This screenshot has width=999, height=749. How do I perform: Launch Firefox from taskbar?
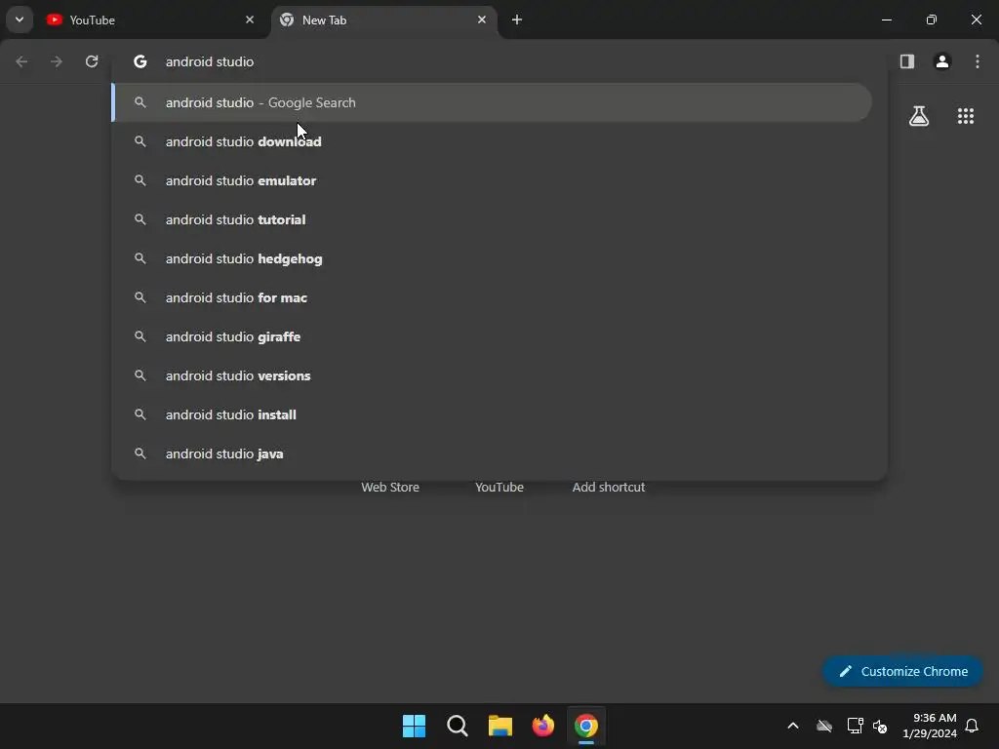(x=542, y=726)
